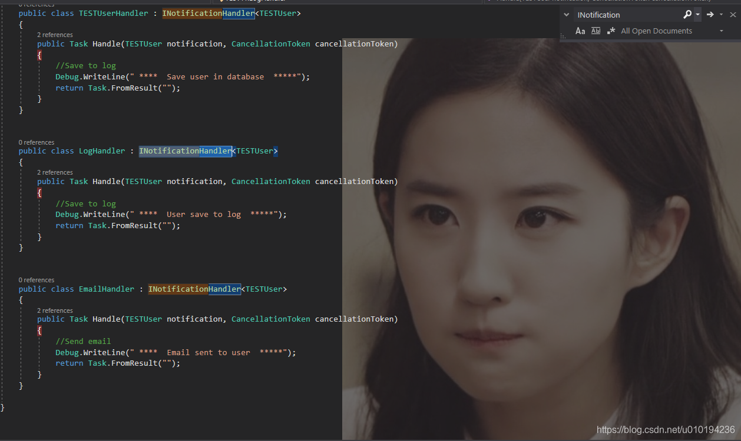Image resolution: width=741 pixels, height=441 pixels.
Task: Click the //Send email comment
Action: 83,341
